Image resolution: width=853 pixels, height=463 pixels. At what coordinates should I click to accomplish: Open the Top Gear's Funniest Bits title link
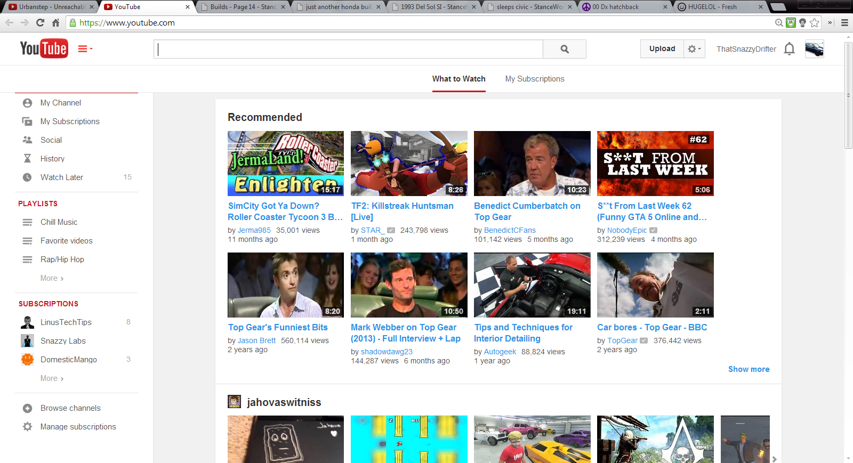278,327
